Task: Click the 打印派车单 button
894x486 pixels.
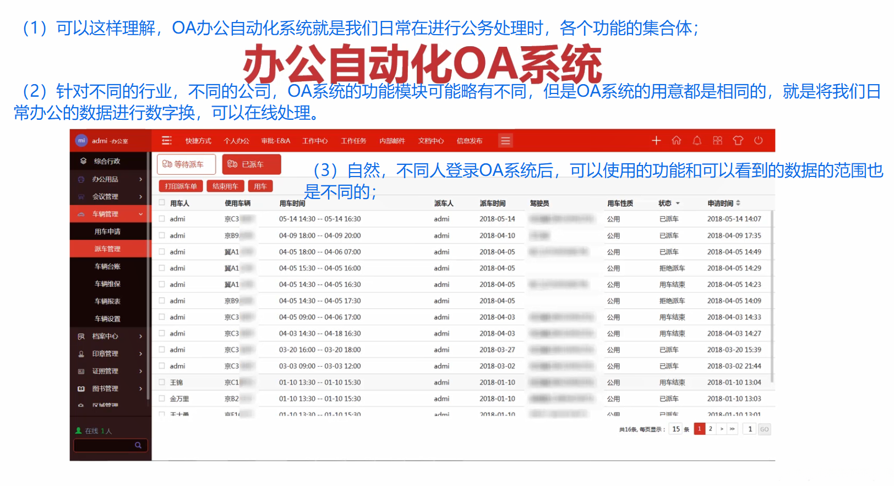Action: pos(181,186)
